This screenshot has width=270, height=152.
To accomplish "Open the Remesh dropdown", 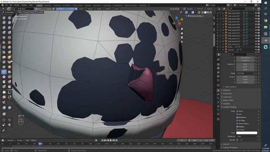I will click(200, 9).
